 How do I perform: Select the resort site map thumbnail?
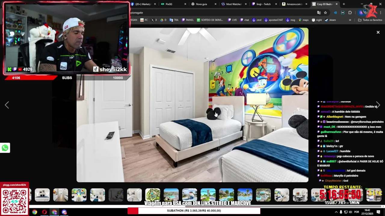point(153,195)
